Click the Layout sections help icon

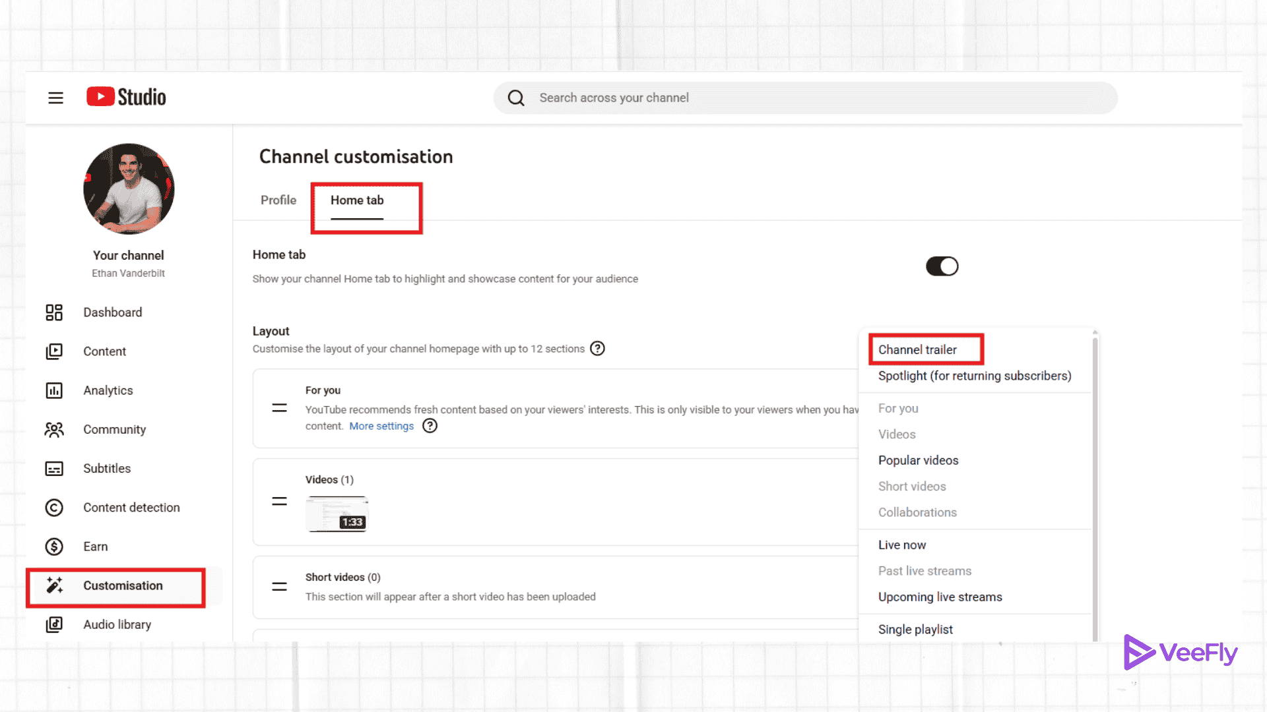[x=597, y=348]
